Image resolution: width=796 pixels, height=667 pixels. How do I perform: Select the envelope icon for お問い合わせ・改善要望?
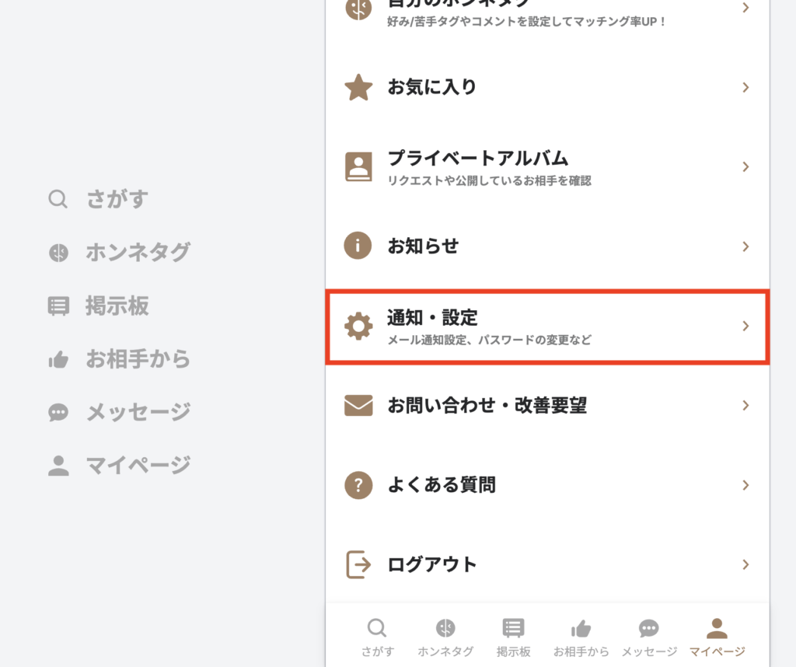pyautogui.click(x=358, y=405)
